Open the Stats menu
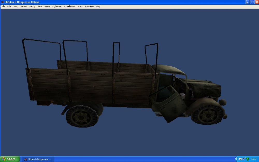The height and width of the screenshot is (162, 259). coord(80,6)
